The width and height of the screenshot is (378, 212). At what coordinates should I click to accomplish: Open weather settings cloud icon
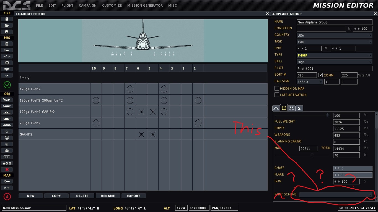7,50
